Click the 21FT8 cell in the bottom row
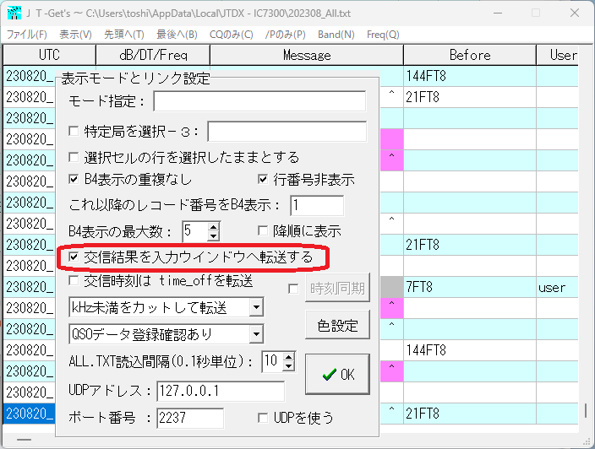This screenshot has height=449, width=595. point(470,414)
